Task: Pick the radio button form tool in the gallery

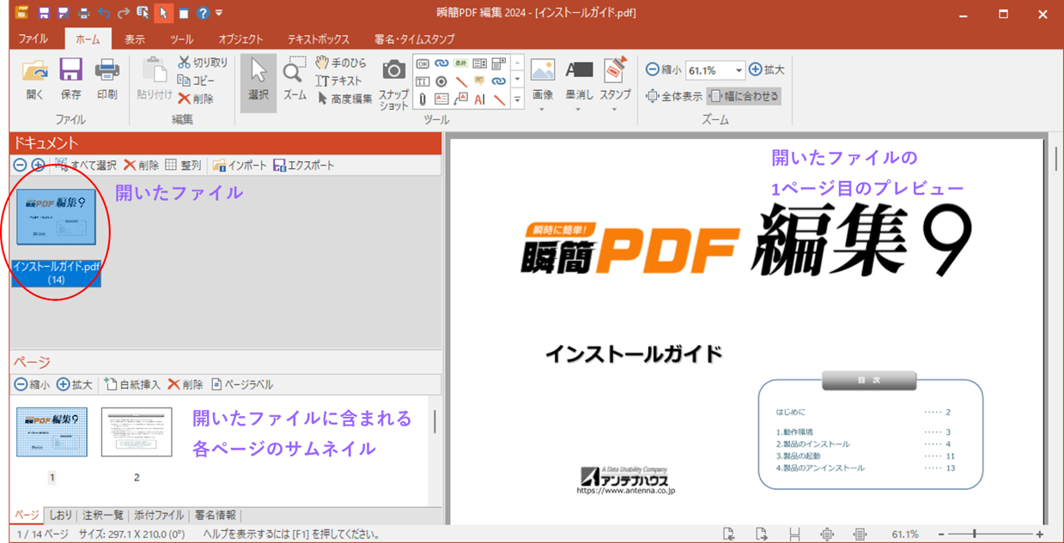Action: (x=441, y=81)
